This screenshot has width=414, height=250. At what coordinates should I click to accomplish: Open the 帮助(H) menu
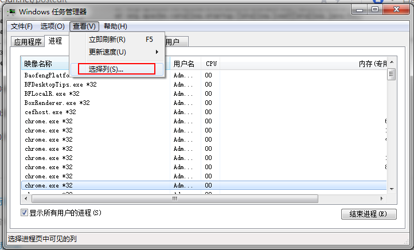115,26
